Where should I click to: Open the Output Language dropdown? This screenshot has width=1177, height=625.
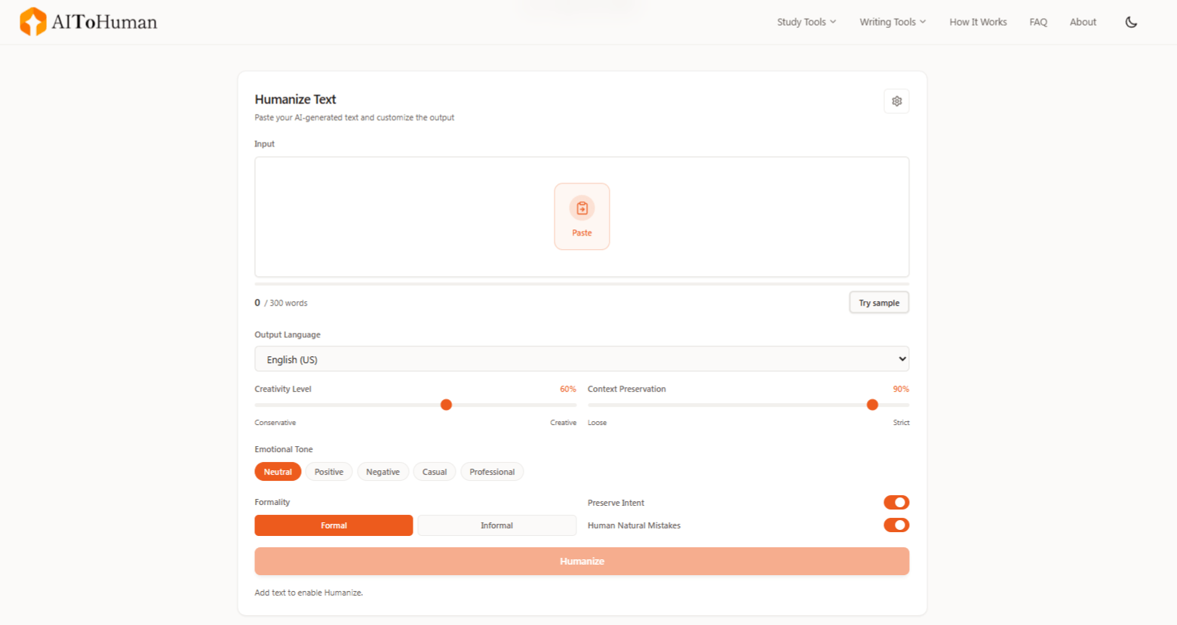[582, 359]
